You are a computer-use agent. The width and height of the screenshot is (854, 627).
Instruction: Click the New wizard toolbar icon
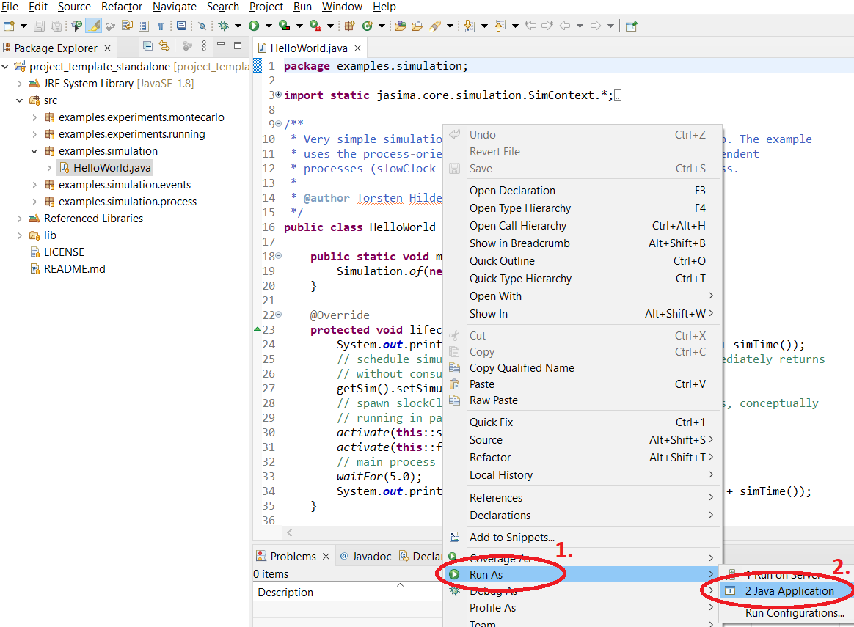coord(9,26)
